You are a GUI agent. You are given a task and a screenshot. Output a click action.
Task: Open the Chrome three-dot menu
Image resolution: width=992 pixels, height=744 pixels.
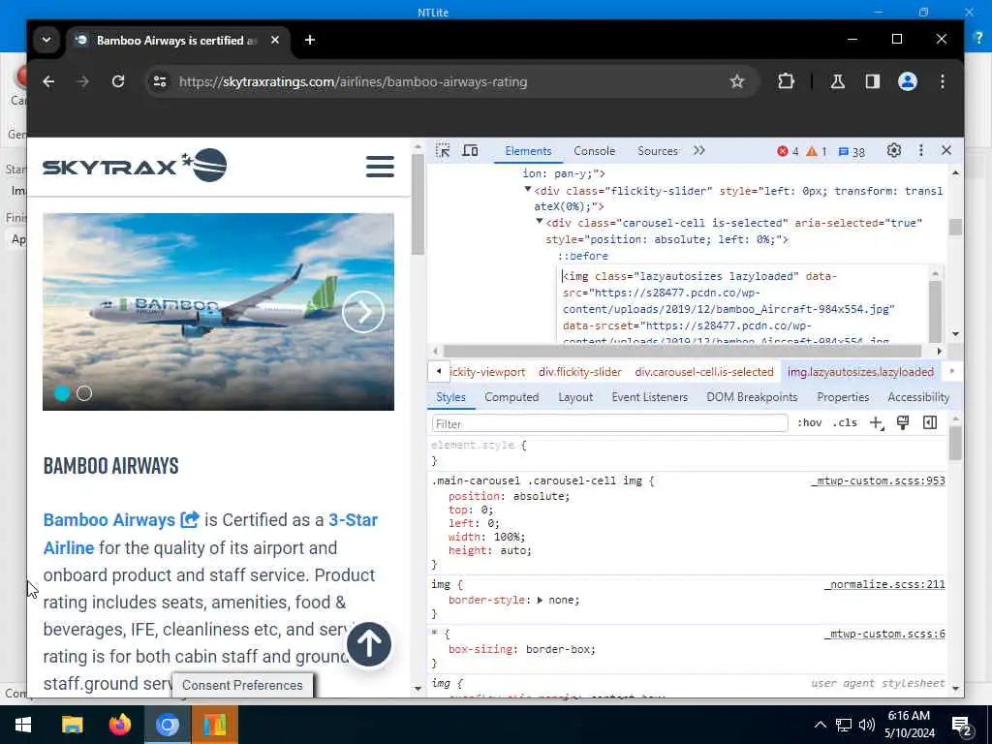tap(942, 81)
